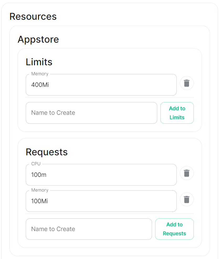Click the Add to Requests button
Screen dimensions: 220x259
(x=174, y=229)
